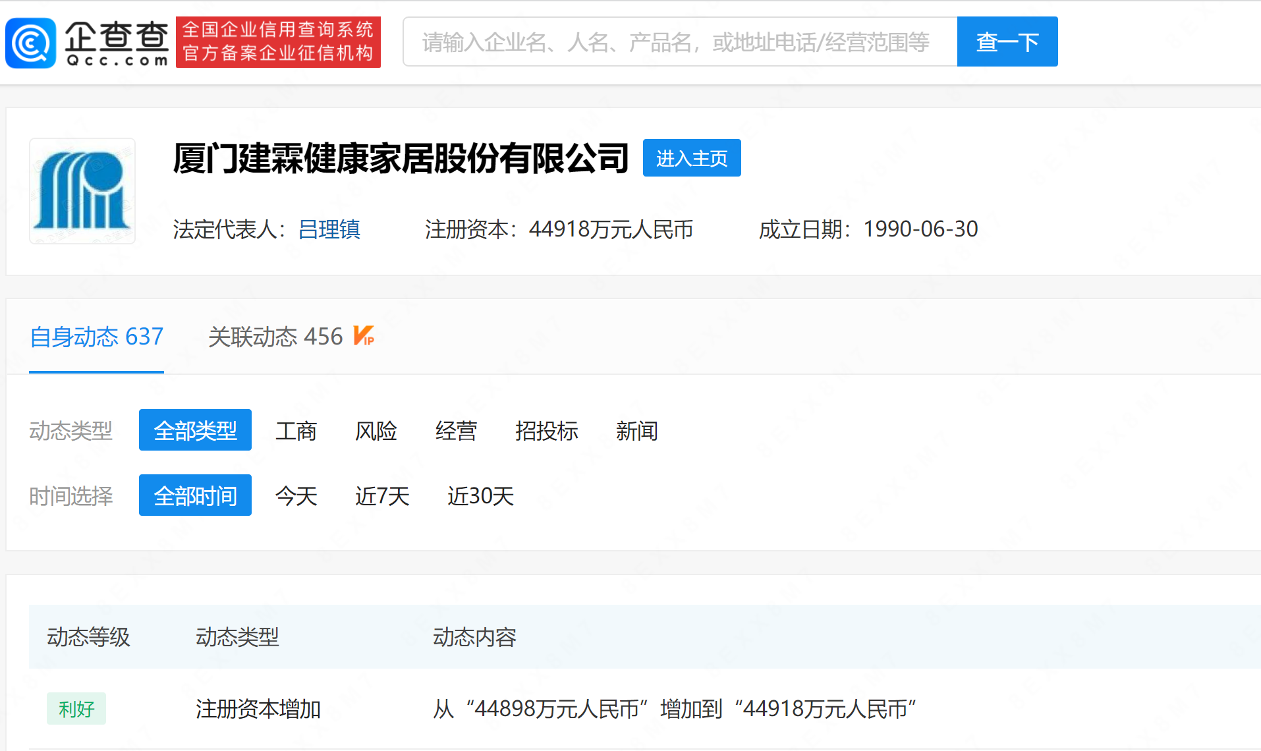Filter dynamics by 工商 type

pos(296,431)
